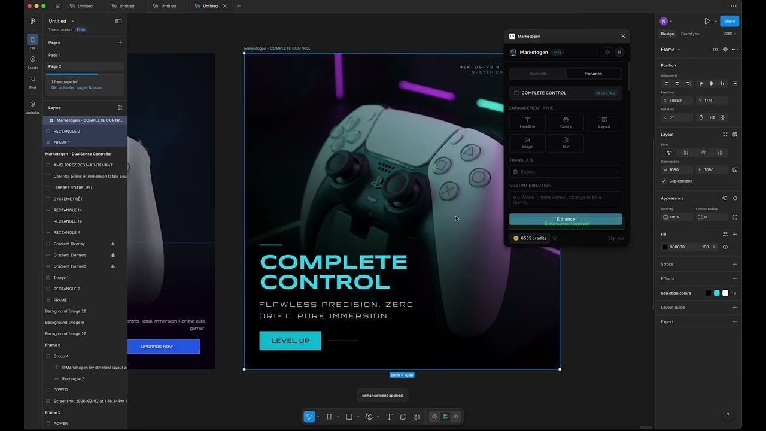The height and width of the screenshot is (431, 766).
Task: Select the Text tool
Action: (389, 417)
